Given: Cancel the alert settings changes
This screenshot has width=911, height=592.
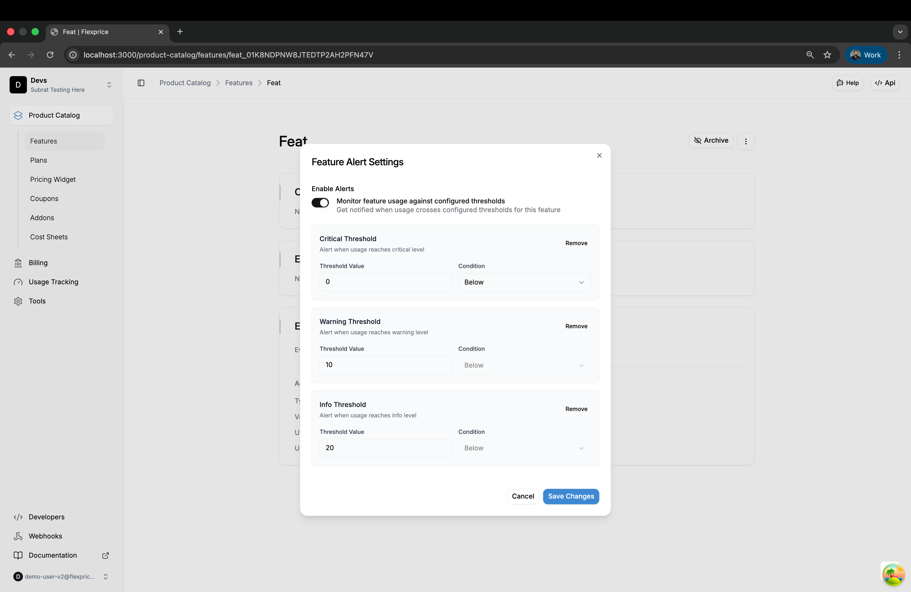Looking at the screenshot, I should pyautogui.click(x=523, y=496).
